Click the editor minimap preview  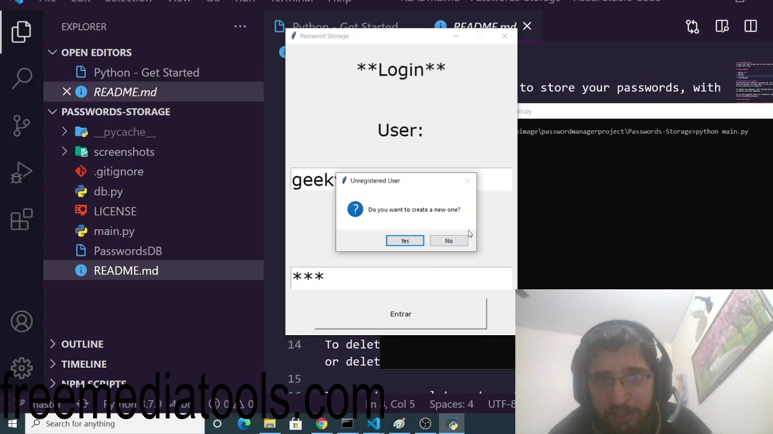(x=754, y=81)
